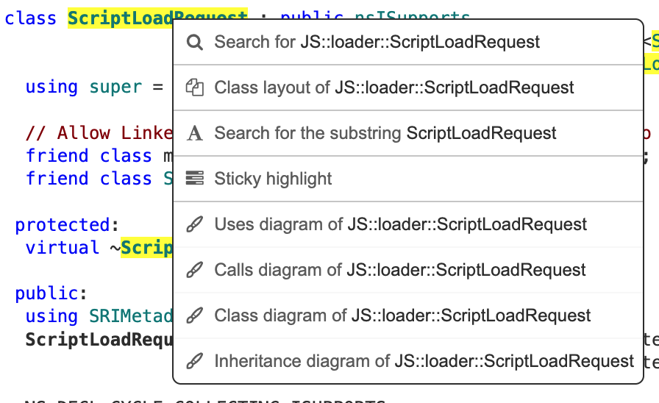The height and width of the screenshot is (403, 659).
Task: Select 'Search for JS::loader::ScriptLoadRequest' menu text
Action: point(377,43)
